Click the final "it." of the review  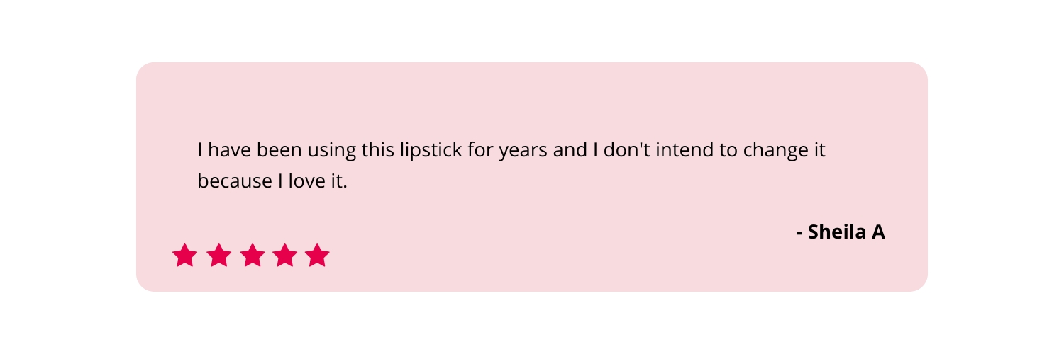pos(338,181)
